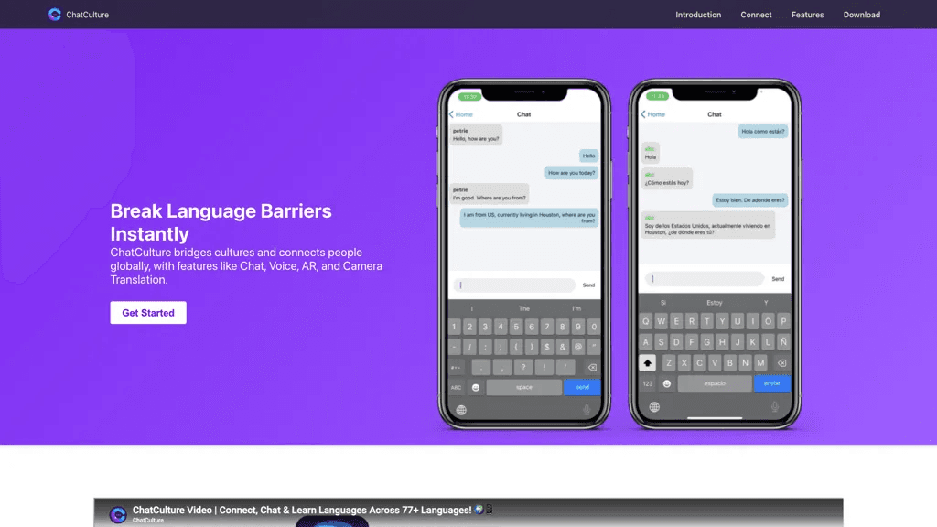Image resolution: width=937 pixels, height=527 pixels.
Task: Tap the globe icon on left phone keyboard
Action: pyautogui.click(x=461, y=410)
